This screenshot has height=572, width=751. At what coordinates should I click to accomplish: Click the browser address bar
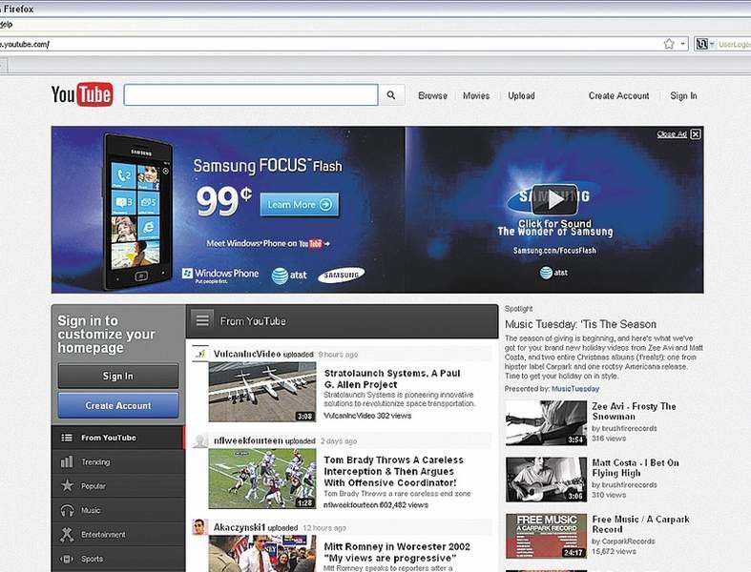pyautogui.click(x=330, y=44)
